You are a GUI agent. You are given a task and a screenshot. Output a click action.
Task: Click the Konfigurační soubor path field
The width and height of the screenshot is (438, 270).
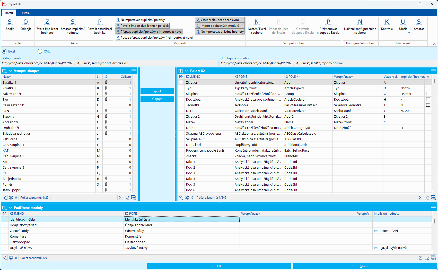(x=326, y=63)
